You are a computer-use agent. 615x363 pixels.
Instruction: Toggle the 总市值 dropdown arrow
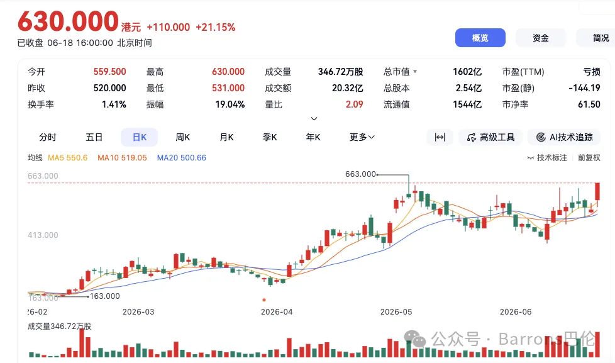coord(415,72)
